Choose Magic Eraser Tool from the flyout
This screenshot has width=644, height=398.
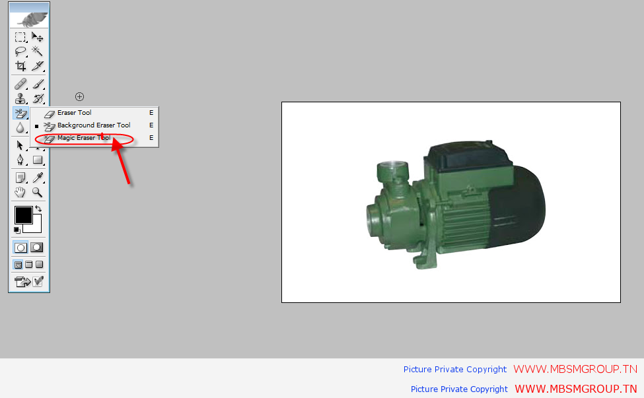[94, 138]
